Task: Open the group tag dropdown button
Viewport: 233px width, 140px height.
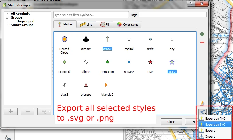Action: [46, 111]
